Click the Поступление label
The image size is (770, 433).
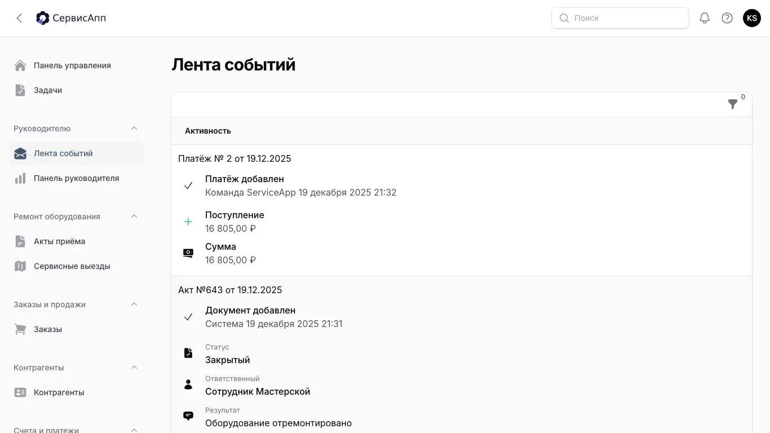coord(234,215)
